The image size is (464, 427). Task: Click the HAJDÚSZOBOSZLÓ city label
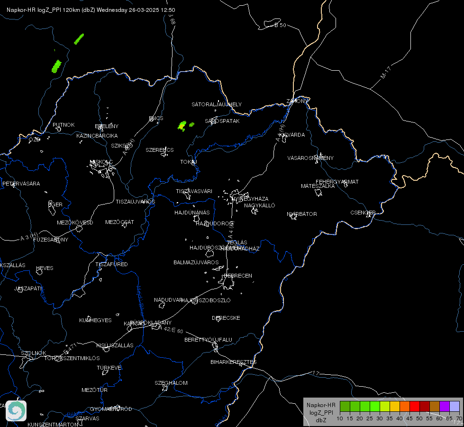pyautogui.click(x=206, y=300)
